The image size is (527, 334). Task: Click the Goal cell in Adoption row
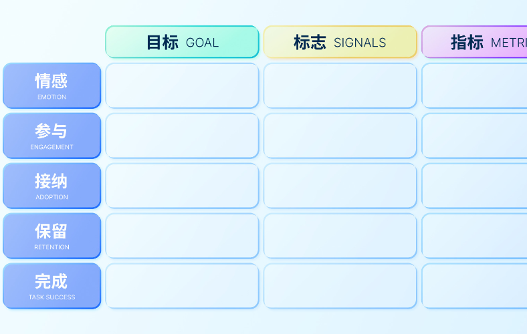[x=182, y=186]
